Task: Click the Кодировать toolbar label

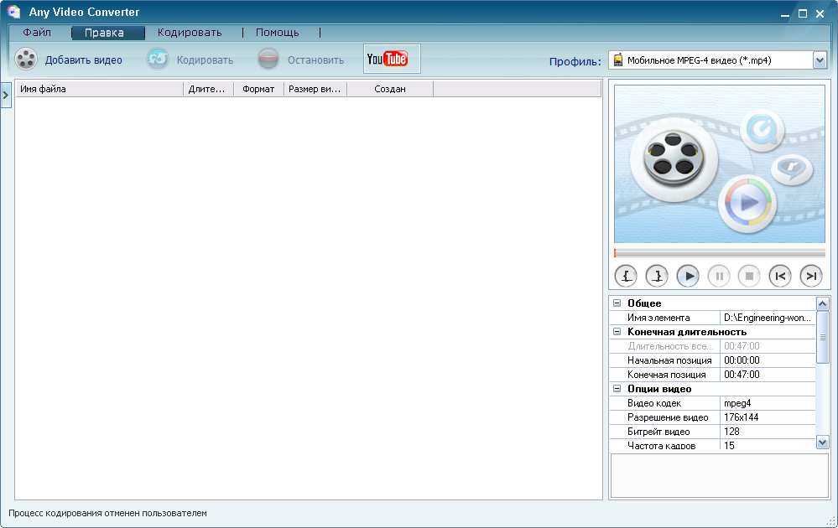Action: pyautogui.click(x=206, y=60)
